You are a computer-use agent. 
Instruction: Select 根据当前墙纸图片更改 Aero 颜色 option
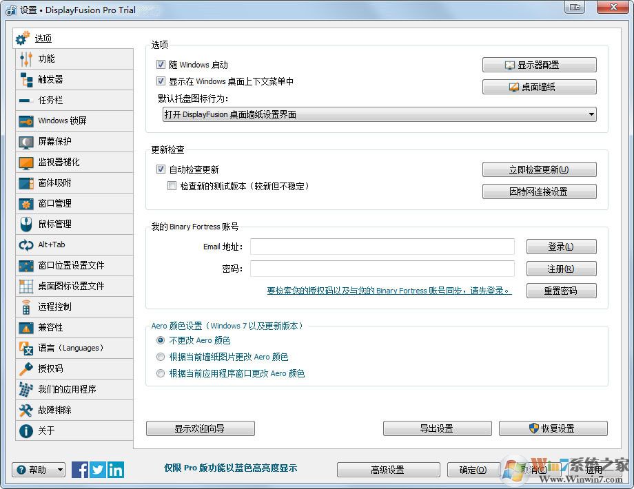coord(161,358)
